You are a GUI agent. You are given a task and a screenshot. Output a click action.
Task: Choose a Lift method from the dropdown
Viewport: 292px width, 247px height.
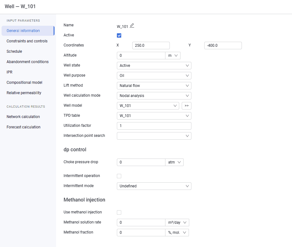click(154, 86)
